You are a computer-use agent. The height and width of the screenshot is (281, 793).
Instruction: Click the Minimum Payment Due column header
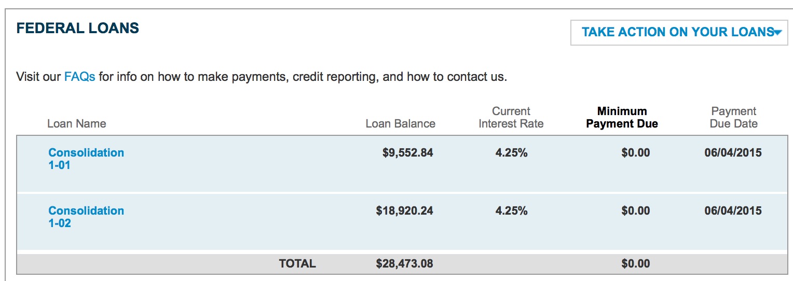point(622,117)
